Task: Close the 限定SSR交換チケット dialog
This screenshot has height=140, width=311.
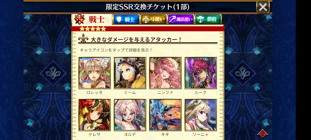Action: point(263,7)
